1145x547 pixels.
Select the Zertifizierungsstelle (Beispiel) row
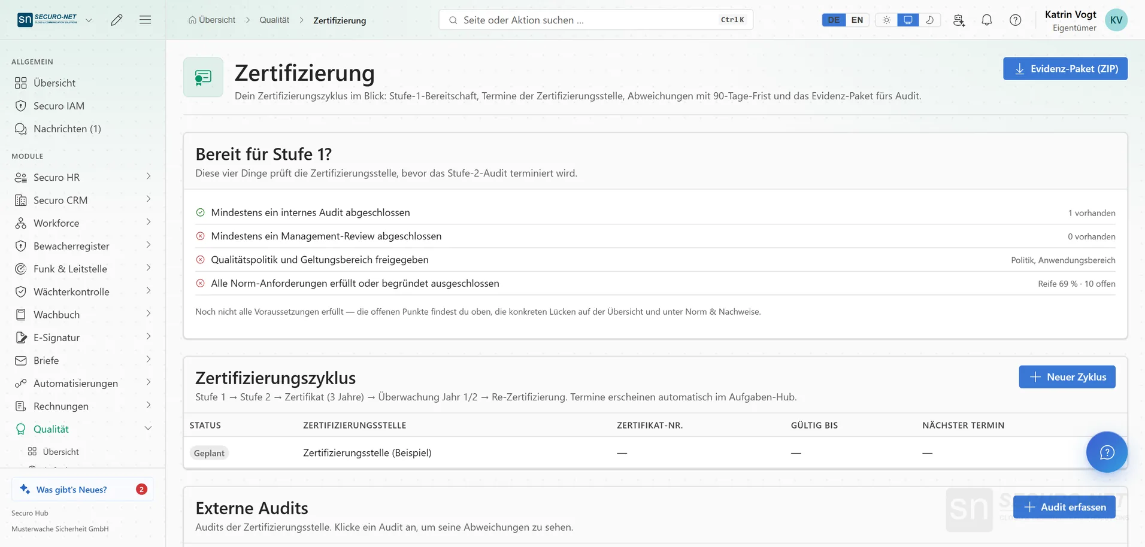655,452
